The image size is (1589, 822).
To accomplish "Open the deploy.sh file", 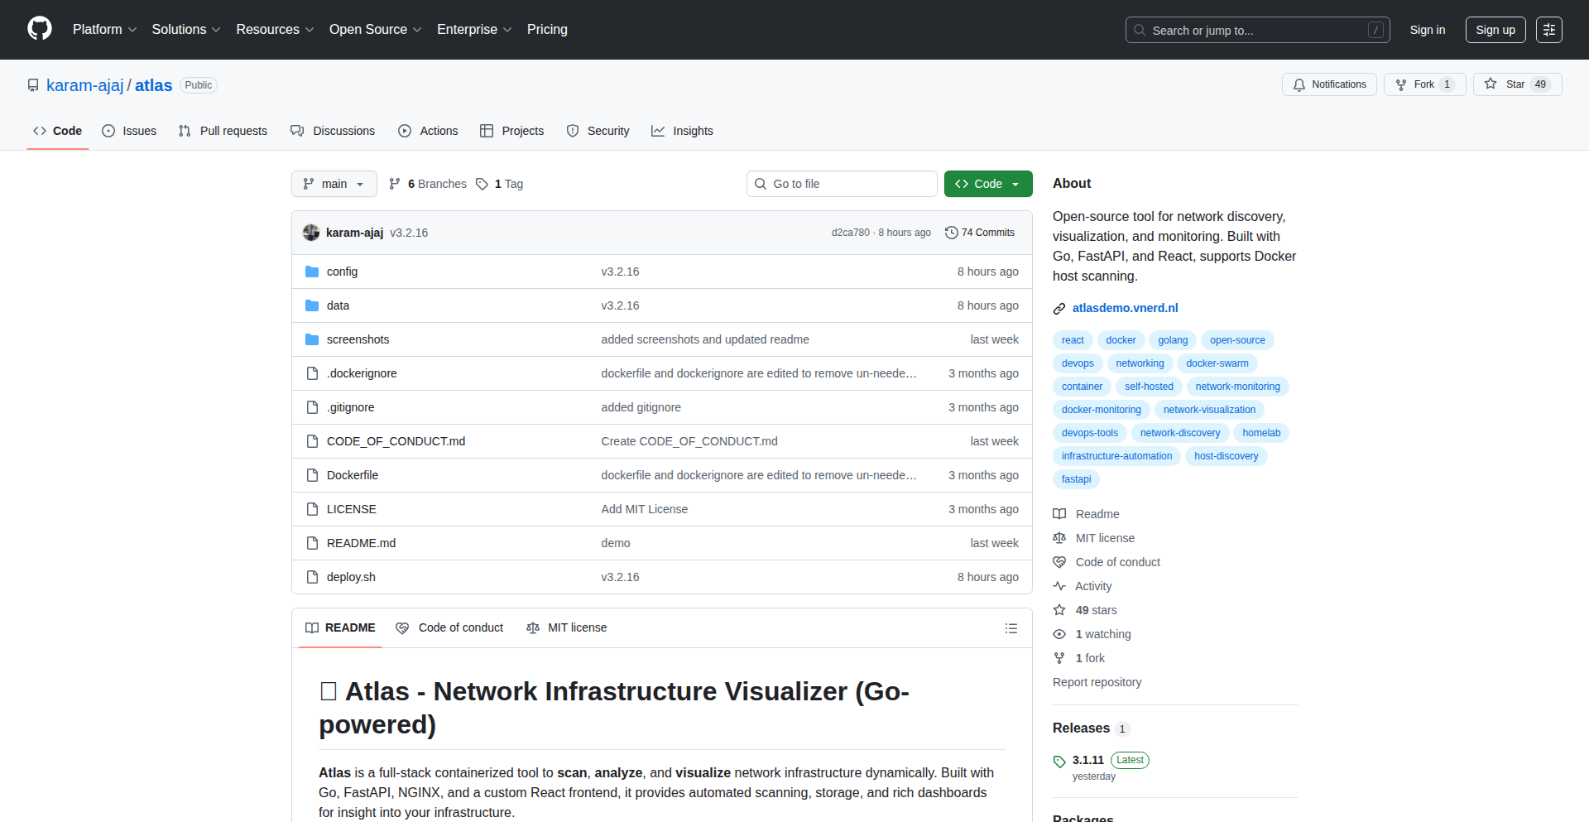I will (351, 577).
